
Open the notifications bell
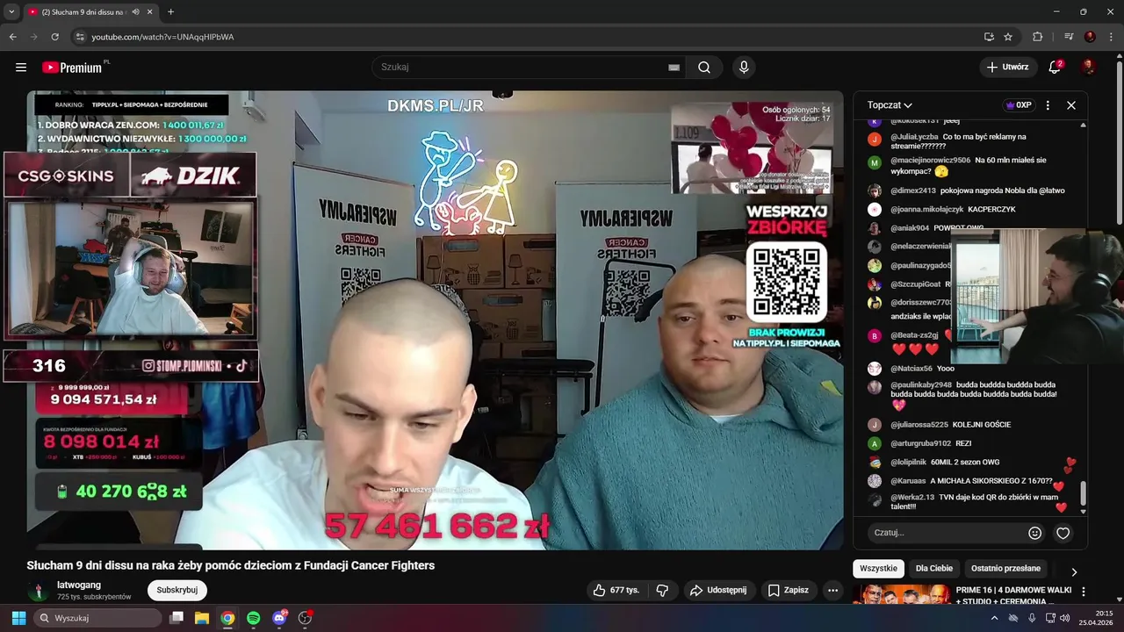[x=1056, y=67]
